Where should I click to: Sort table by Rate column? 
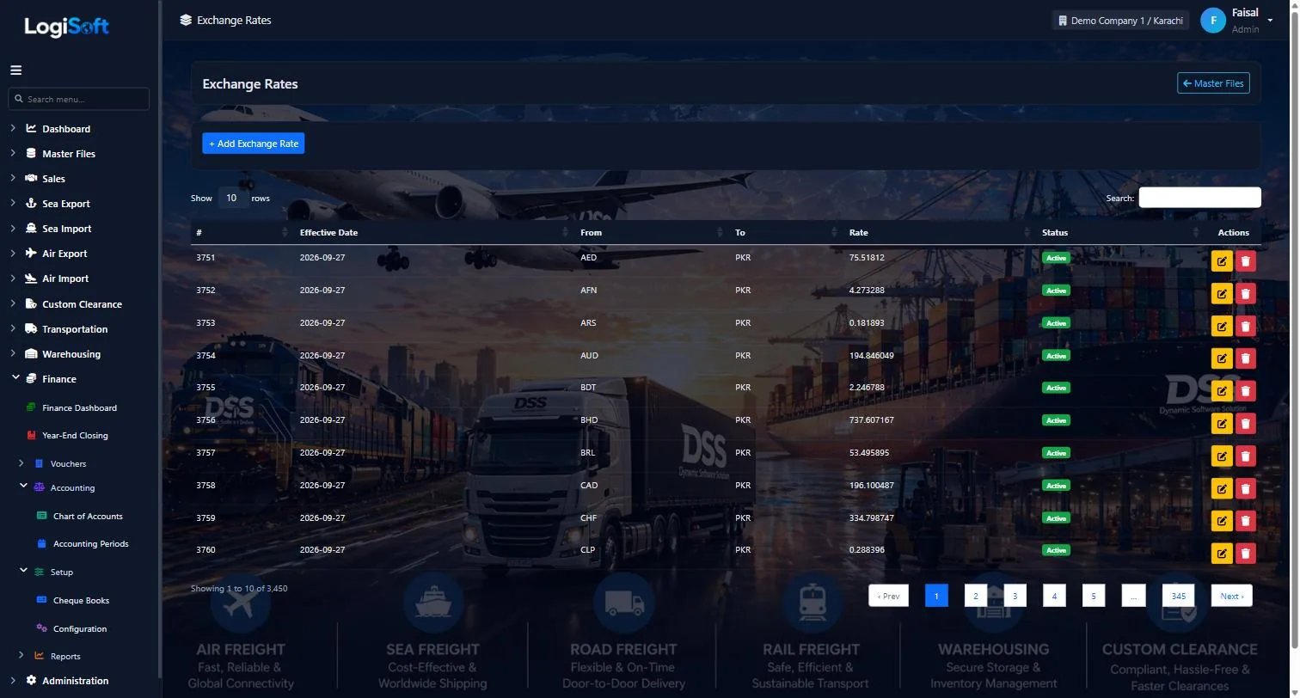click(x=940, y=232)
